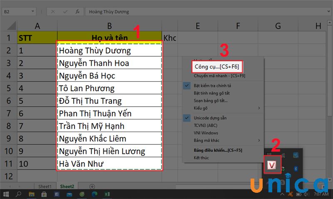Show hidden tray icons chevron
The height and width of the screenshot is (199, 333).
pyautogui.click(x=282, y=194)
